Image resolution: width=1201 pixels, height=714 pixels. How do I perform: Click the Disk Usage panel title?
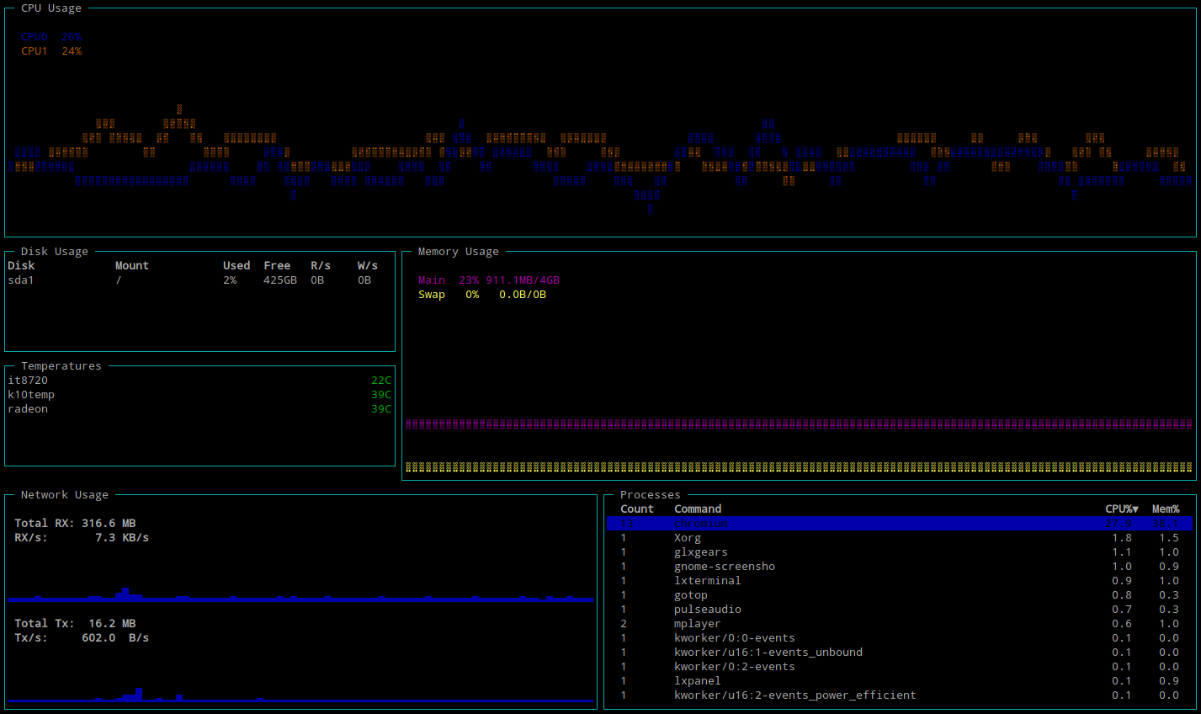tap(55, 252)
